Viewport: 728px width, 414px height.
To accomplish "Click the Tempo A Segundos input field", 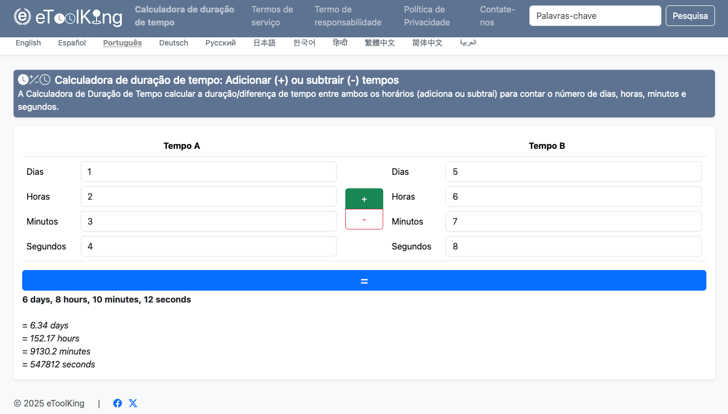I will point(208,246).
